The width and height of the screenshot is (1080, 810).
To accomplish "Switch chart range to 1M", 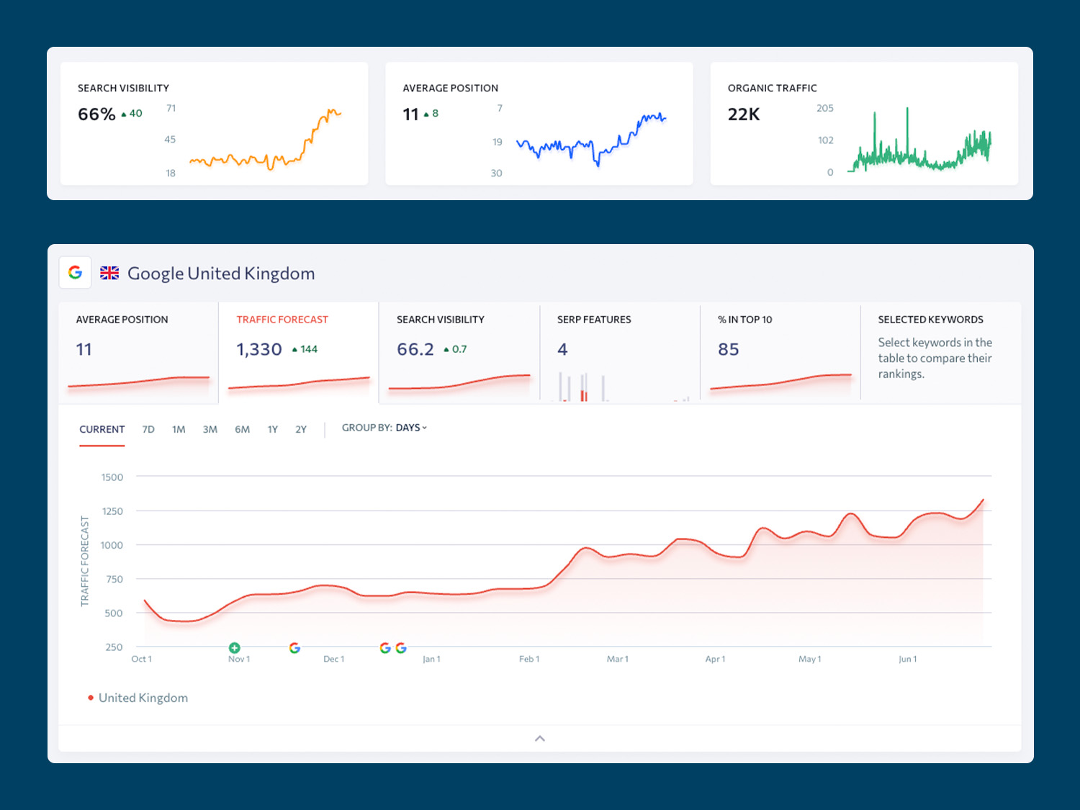I will click(x=179, y=429).
